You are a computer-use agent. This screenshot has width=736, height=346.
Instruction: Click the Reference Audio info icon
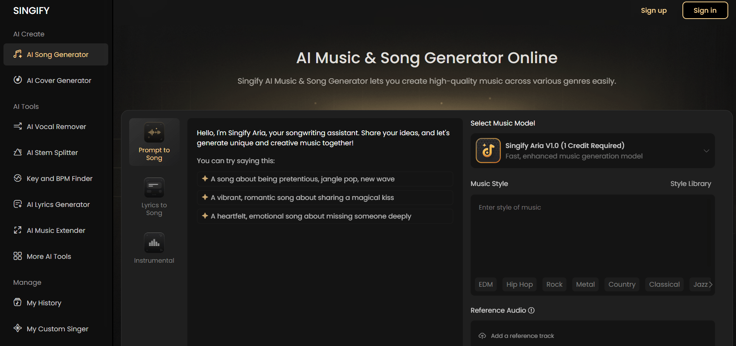coord(532,310)
